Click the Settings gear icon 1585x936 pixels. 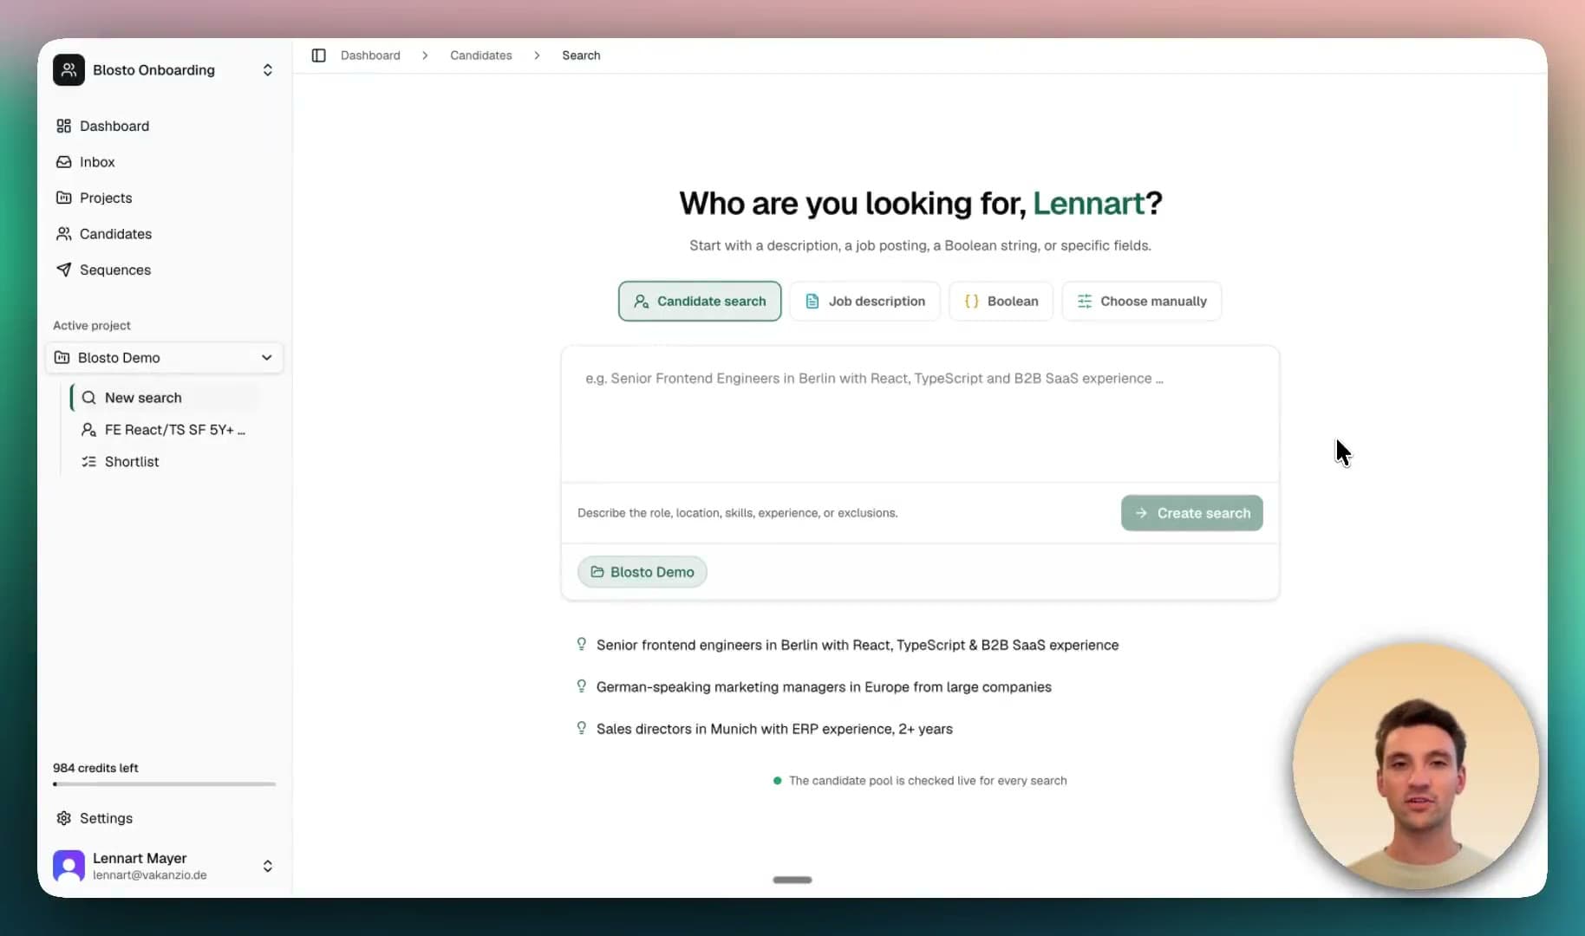tap(63, 818)
